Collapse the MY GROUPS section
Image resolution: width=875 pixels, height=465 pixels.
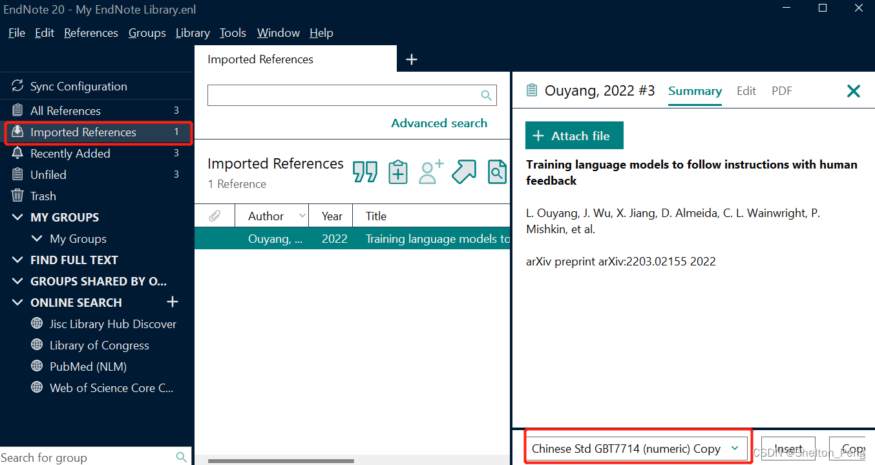pos(17,217)
